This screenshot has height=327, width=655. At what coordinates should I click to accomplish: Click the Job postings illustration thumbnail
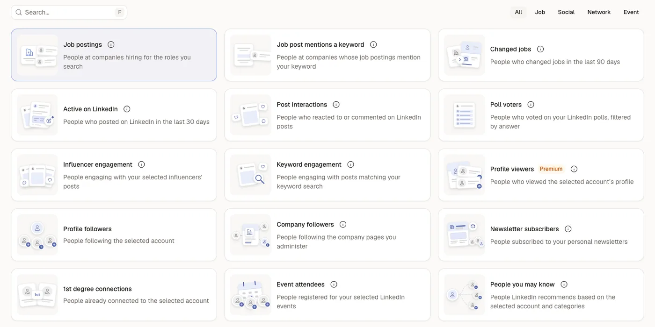[37, 55]
